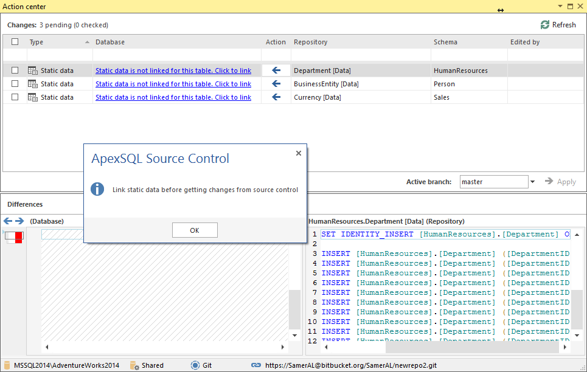Click the BusinessEntity row static data table icon

[x=33, y=84]
